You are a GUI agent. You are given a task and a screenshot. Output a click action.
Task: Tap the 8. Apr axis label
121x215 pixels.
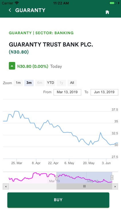pyautogui.click(x=36, y=163)
